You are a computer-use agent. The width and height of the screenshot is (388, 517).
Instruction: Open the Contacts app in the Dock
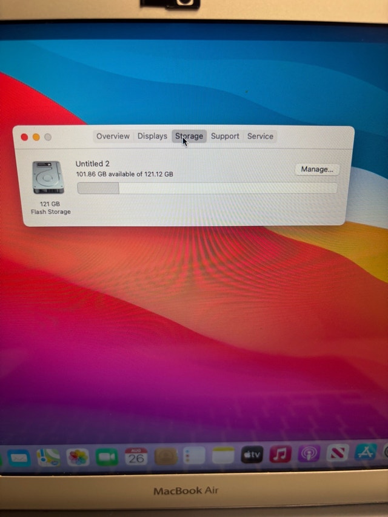tap(166, 456)
